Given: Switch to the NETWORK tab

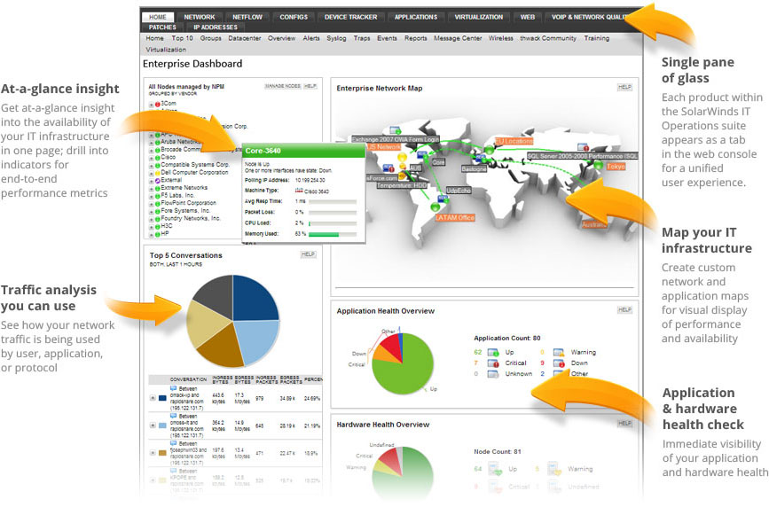Looking at the screenshot, I should [x=199, y=17].
